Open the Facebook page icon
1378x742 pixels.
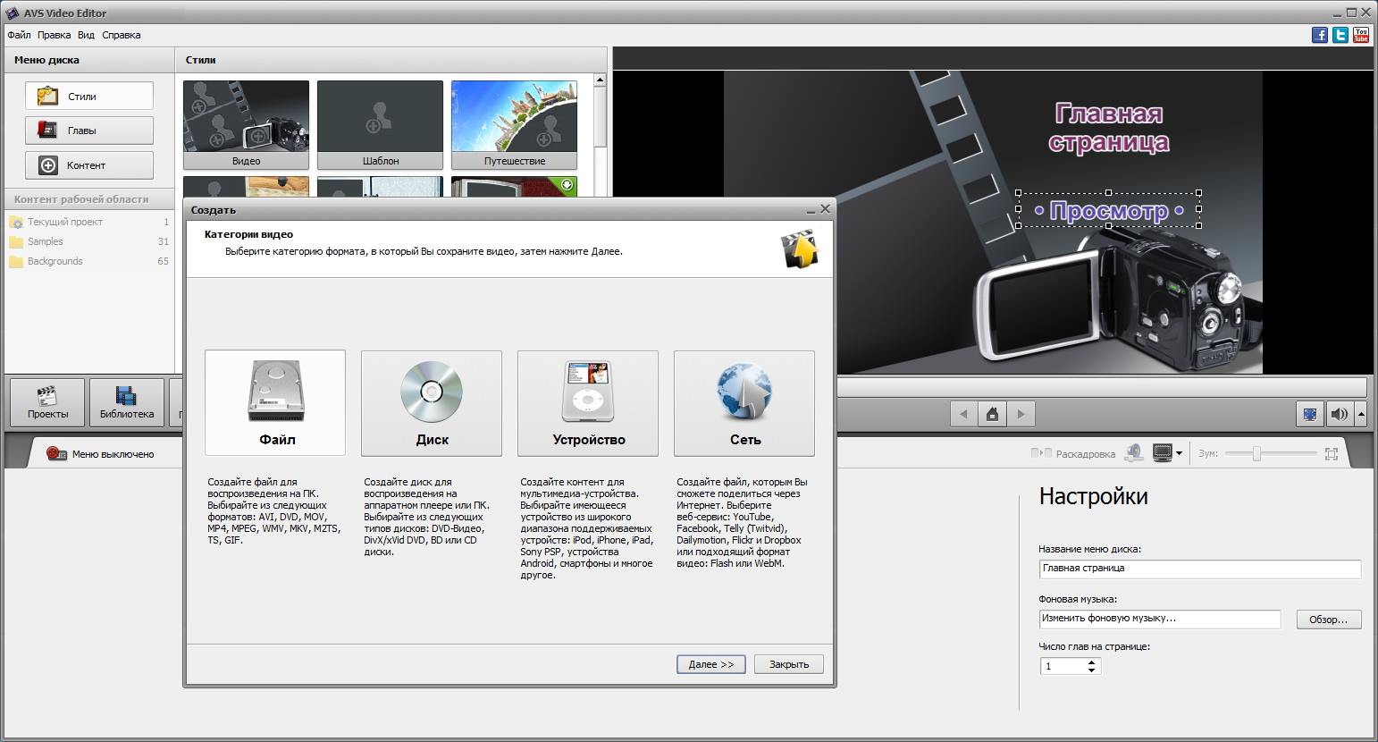point(1319,35)
